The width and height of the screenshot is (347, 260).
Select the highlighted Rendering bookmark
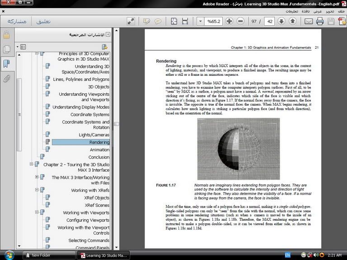pyautogui.click(x=81, y=142)
